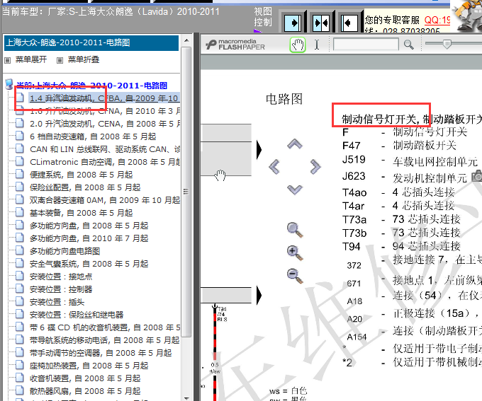This screenshot has width=482, height=401.
Task: Open 带手动调节的空调器 document
Action: tap(101, 353)
